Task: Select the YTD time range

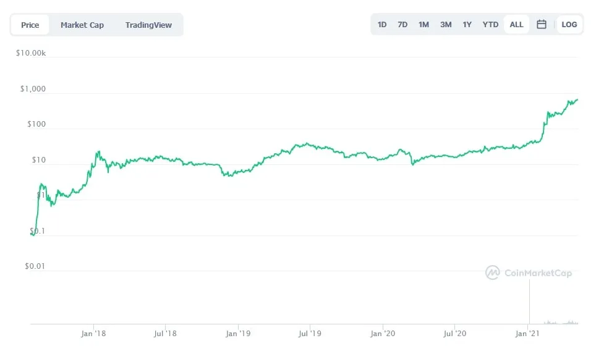Action: (x=490, y=24)
